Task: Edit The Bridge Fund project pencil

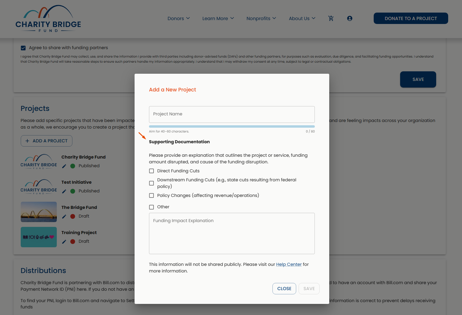Action: pos(64,216)
